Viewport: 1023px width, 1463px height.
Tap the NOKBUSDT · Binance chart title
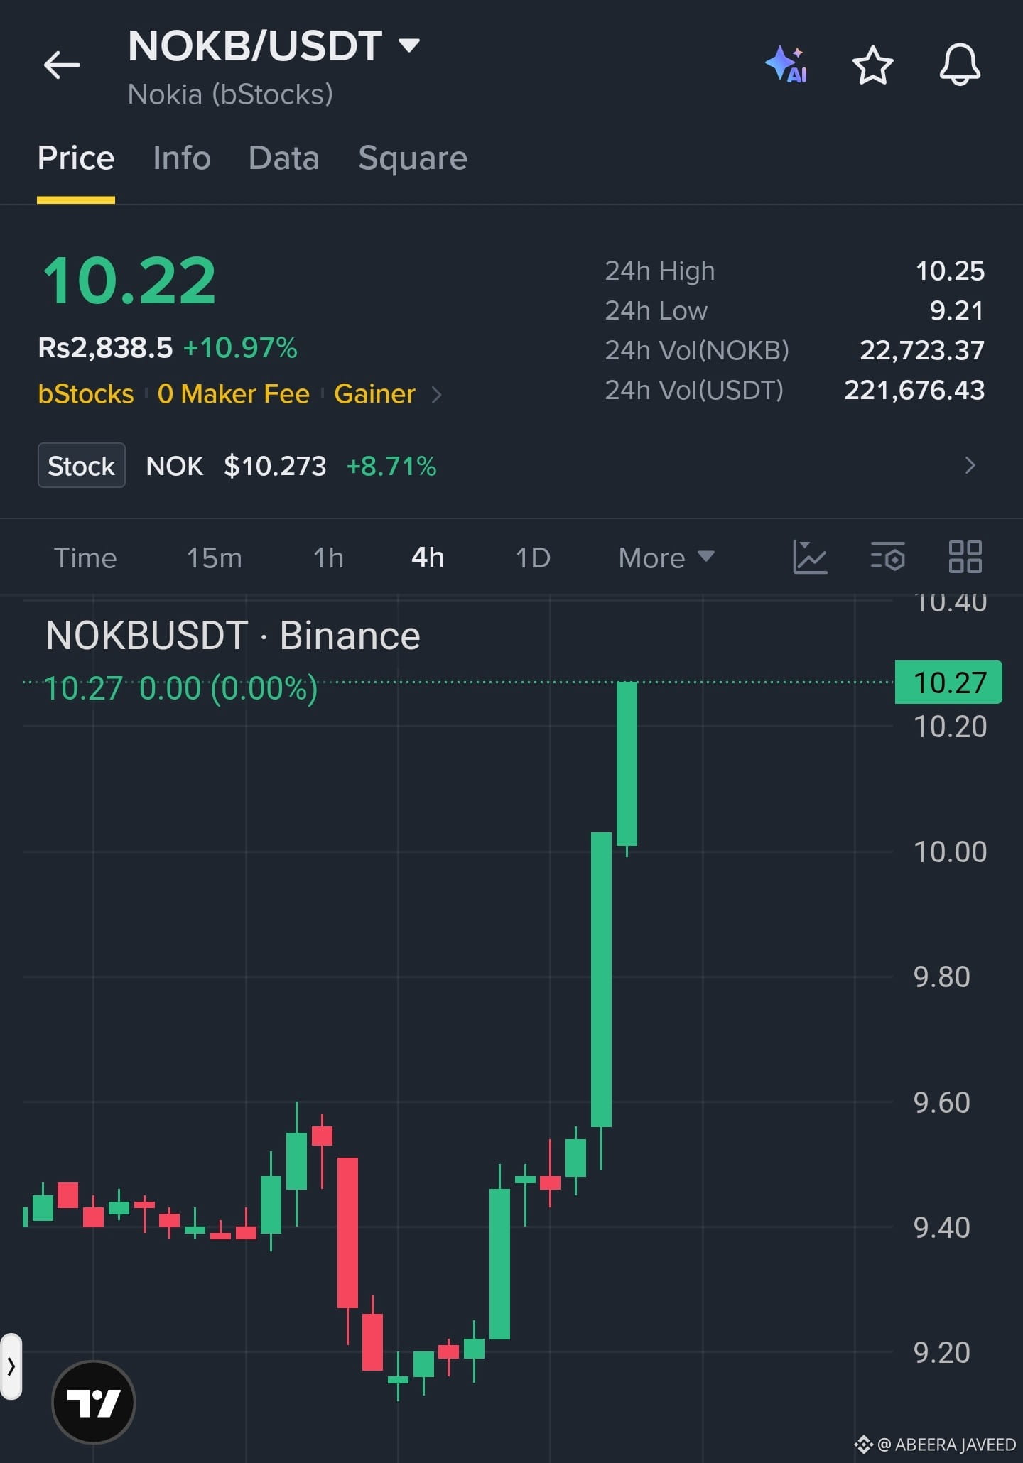pyautogui.click(x=233, y=635)
